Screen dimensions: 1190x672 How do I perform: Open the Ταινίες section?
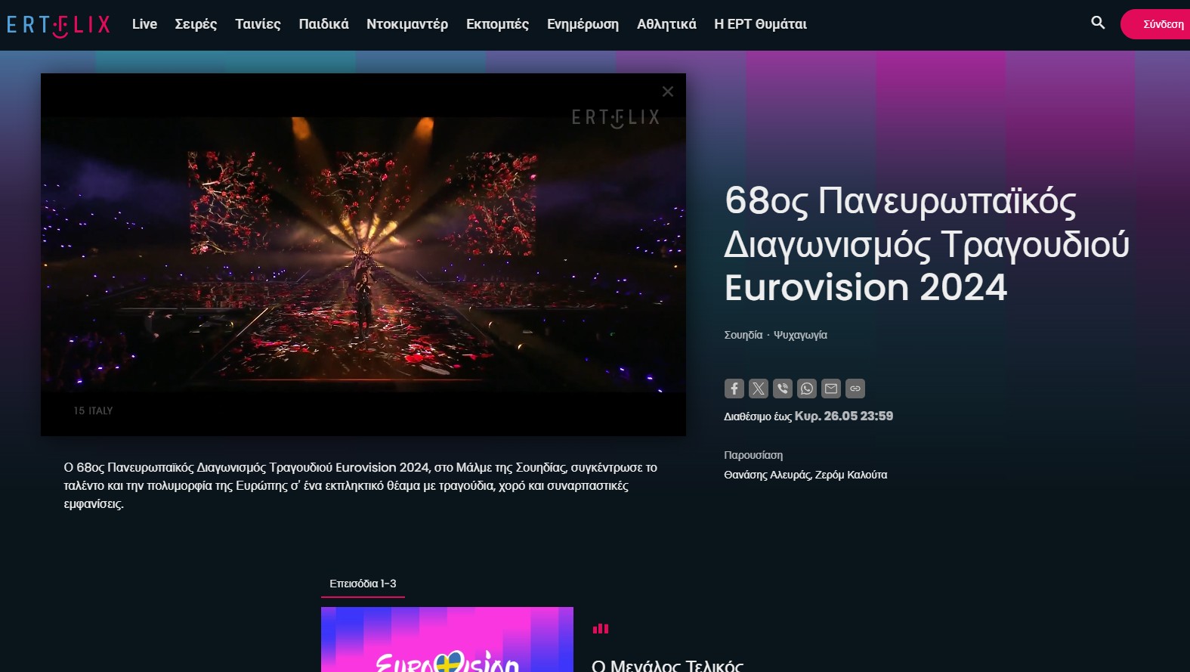click(258, 24)
